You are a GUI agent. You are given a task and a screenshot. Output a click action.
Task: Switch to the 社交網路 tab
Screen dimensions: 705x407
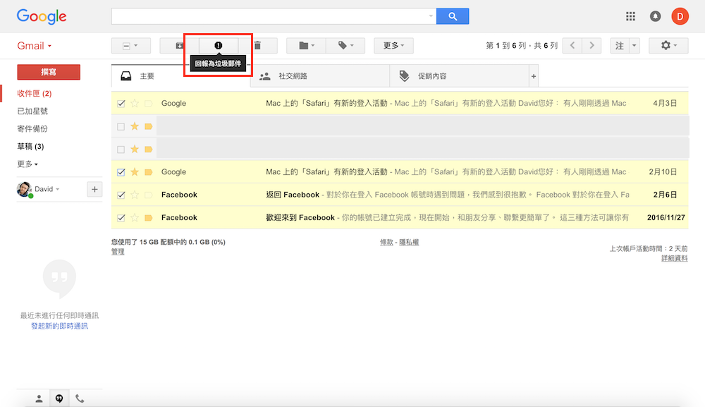[x=320, y=76]
